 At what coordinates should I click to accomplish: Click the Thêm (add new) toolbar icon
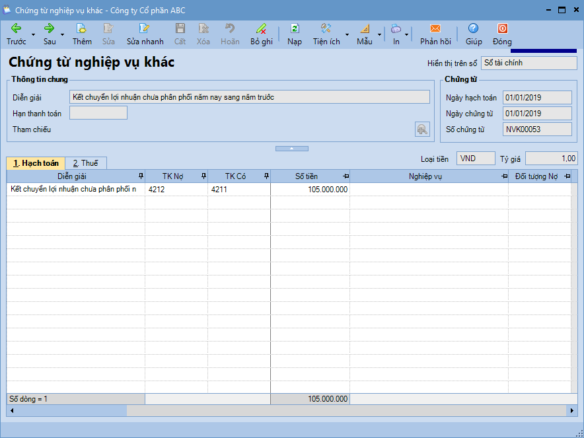82,28
